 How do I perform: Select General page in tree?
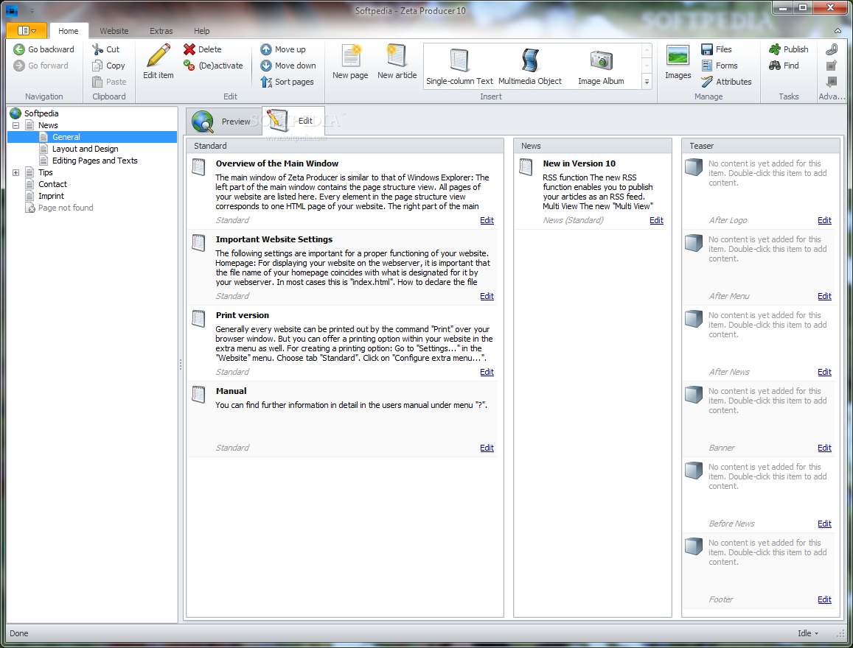(x=66, y=137)
